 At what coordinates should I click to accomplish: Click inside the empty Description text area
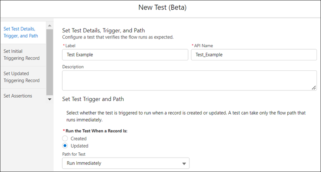click(189, 80)
